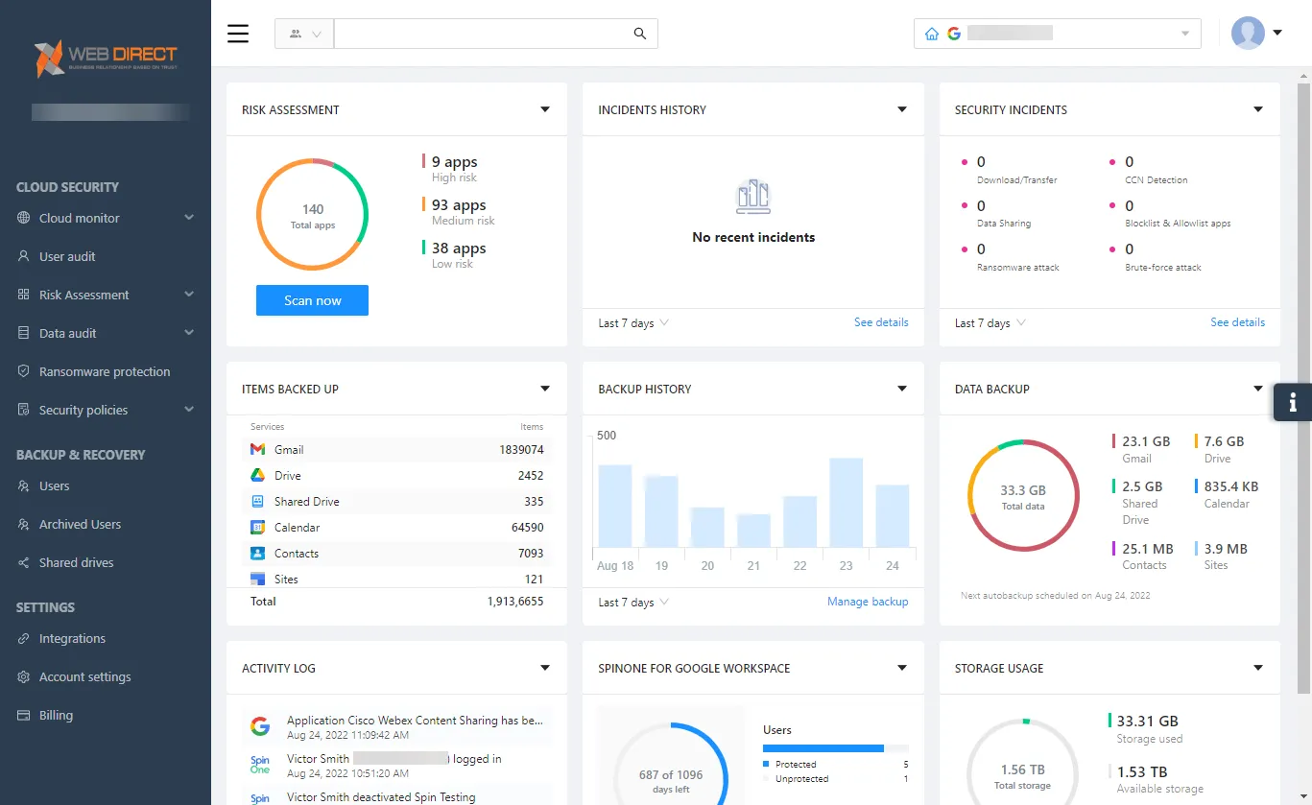The image size is (1312, 805).
Task: Click the Scan now button
Action: (312, 300)
